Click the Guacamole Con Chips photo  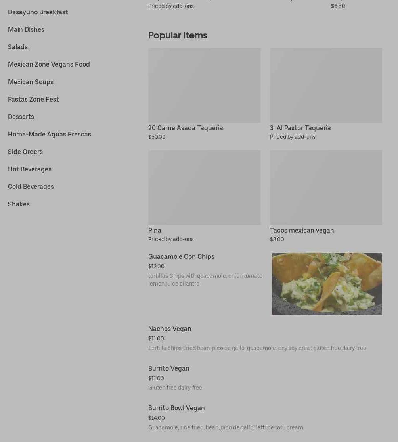327,284
